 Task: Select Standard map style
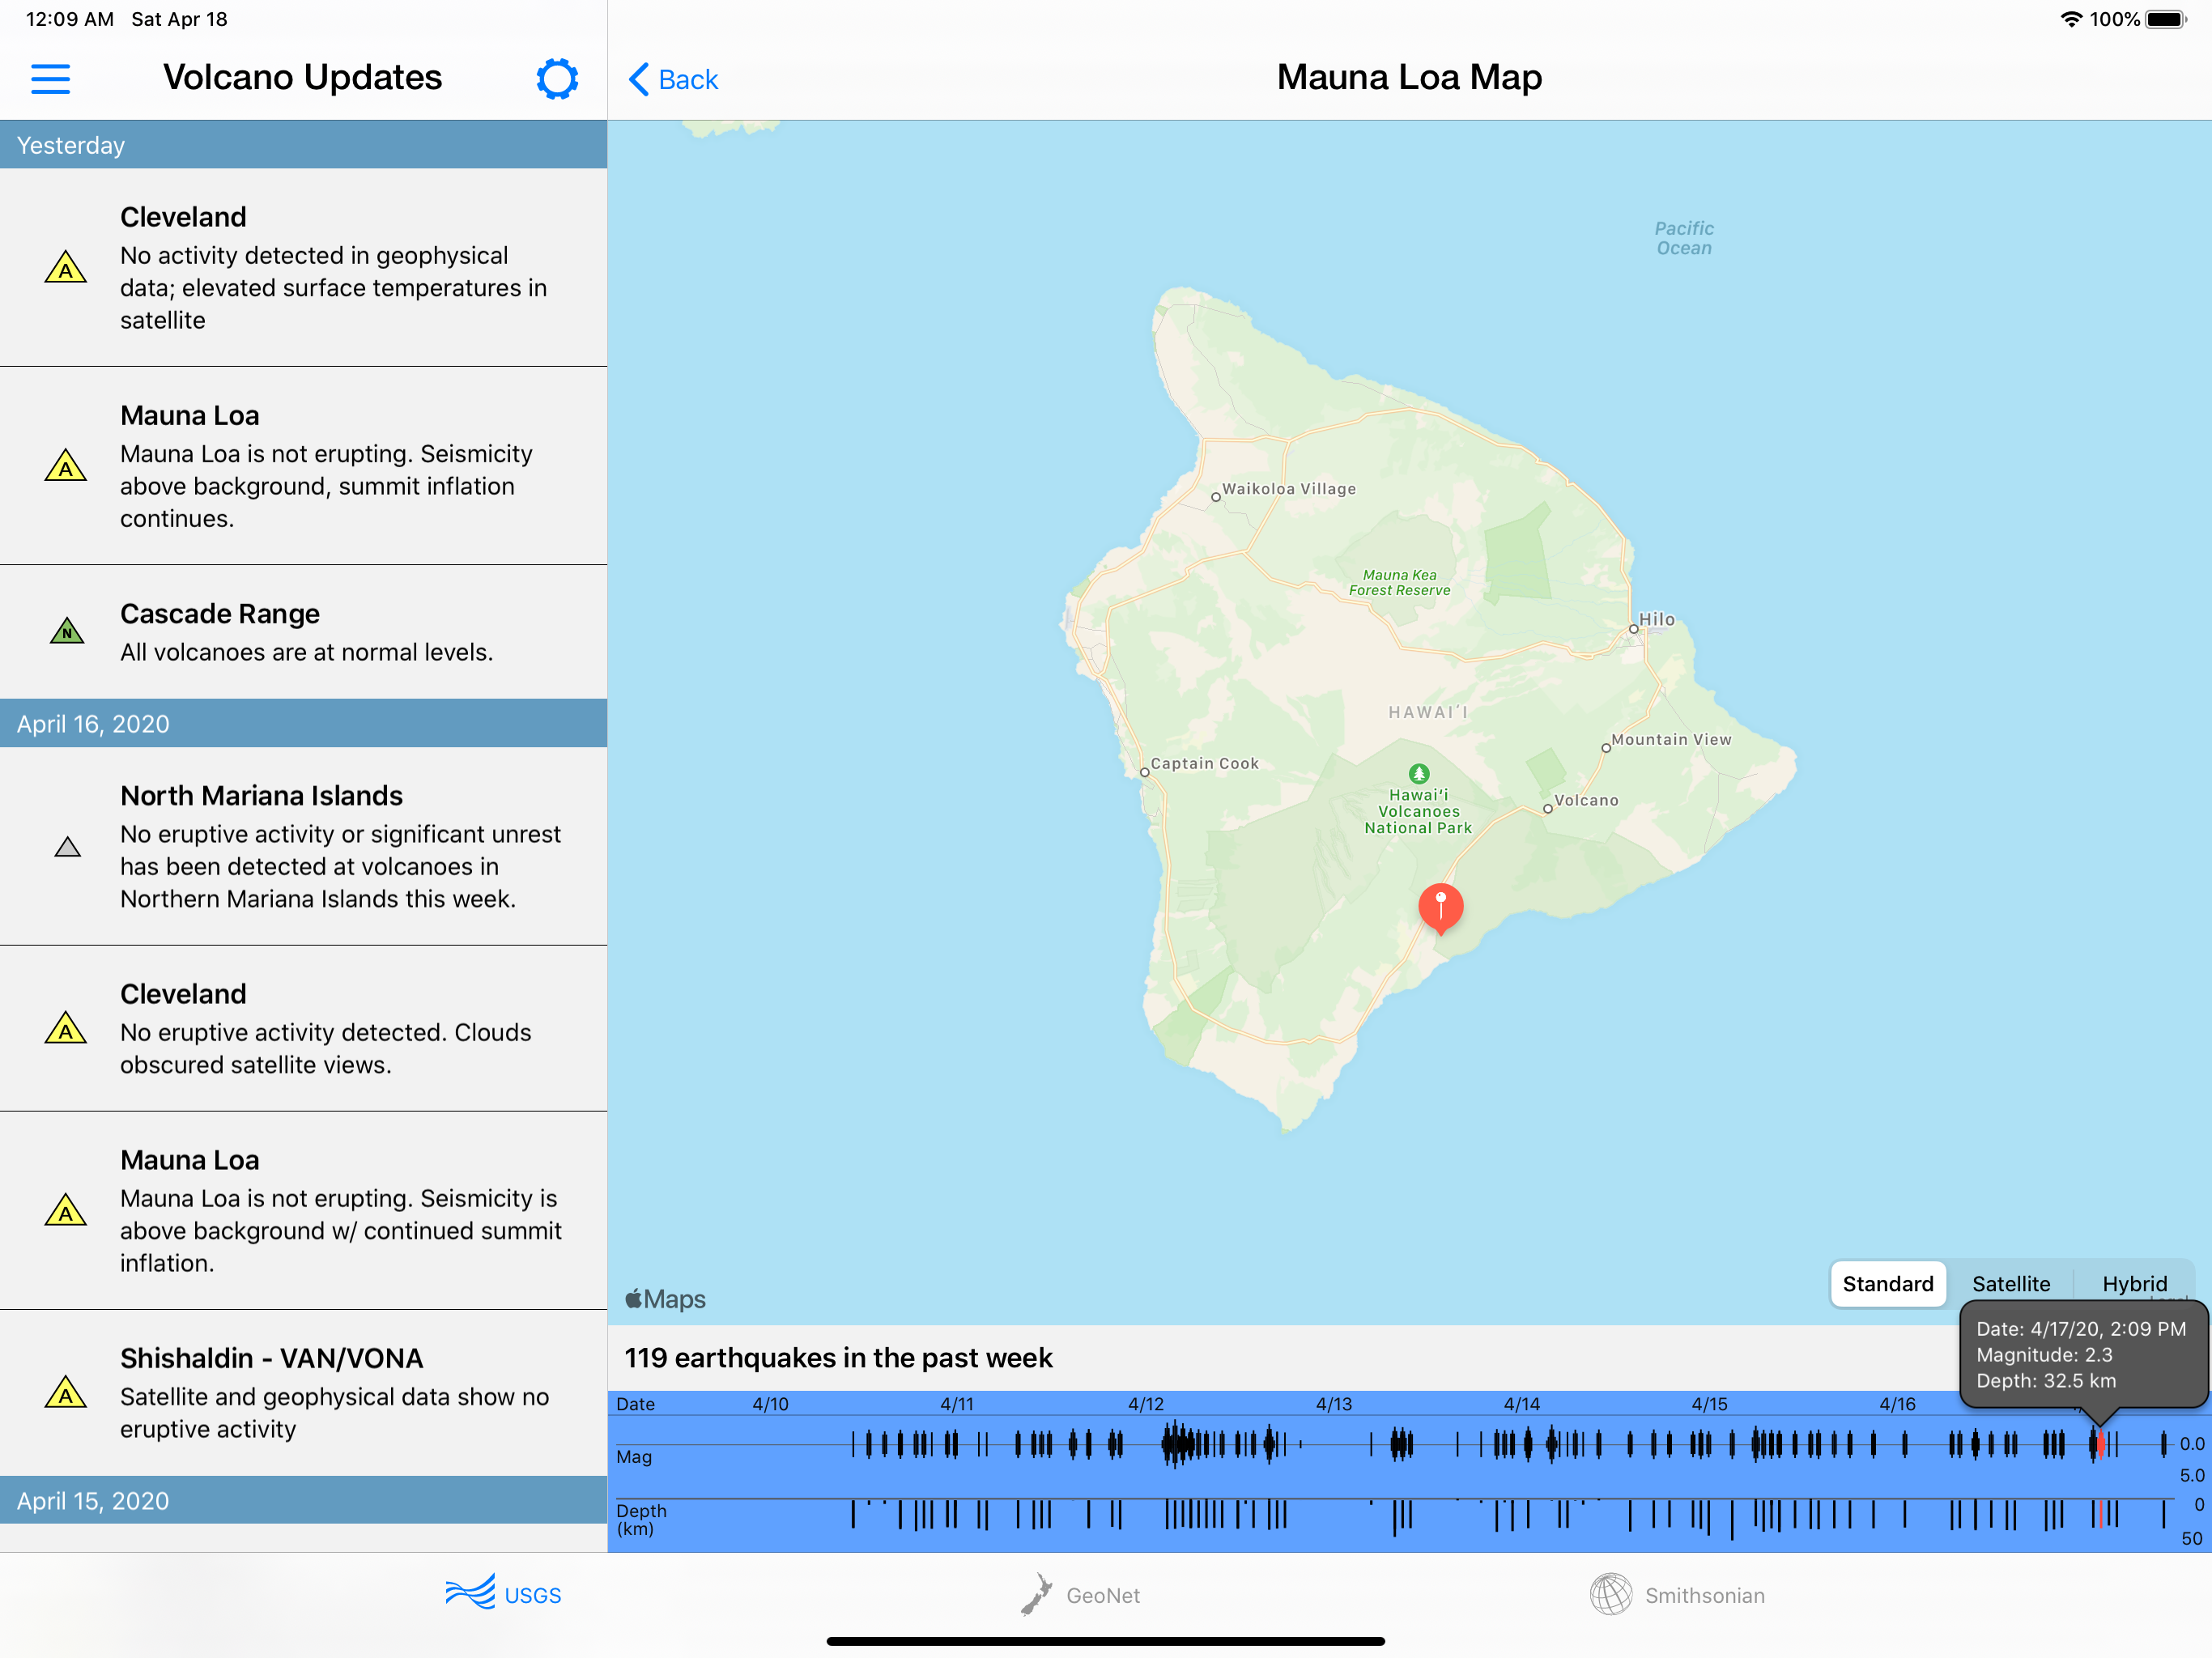point(1888,1284)
